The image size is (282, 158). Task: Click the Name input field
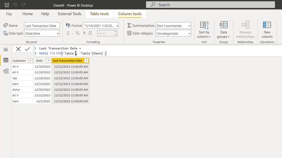(x=42, y=25)
